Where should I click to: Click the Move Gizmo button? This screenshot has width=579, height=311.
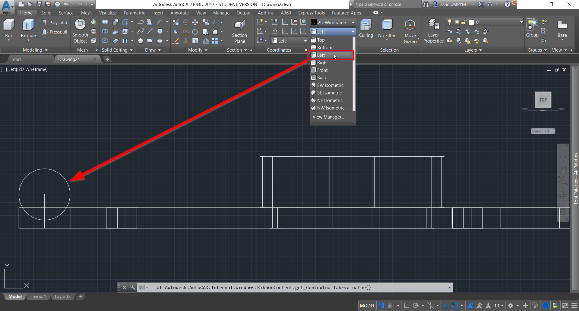(x=410, y=31)
